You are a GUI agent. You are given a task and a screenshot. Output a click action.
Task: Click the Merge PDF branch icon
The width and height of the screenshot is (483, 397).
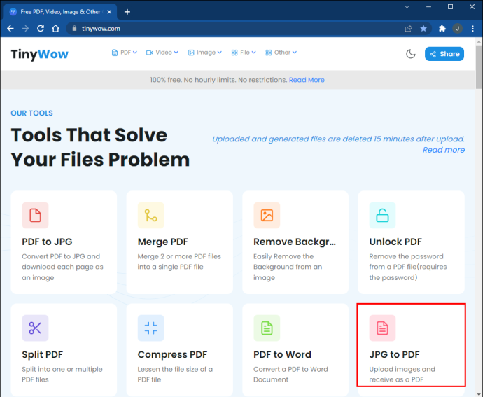(151, 215)
